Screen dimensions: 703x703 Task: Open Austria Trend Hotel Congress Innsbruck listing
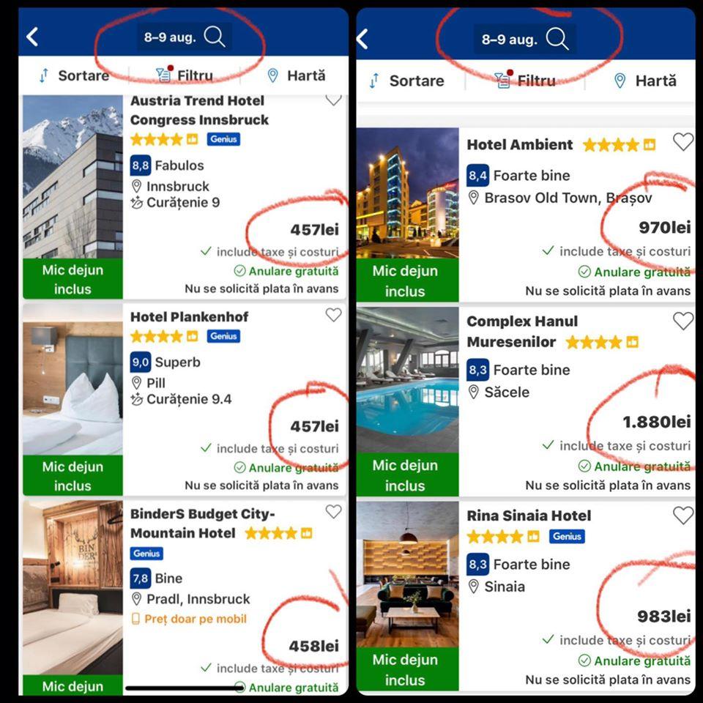pos(199,111)
